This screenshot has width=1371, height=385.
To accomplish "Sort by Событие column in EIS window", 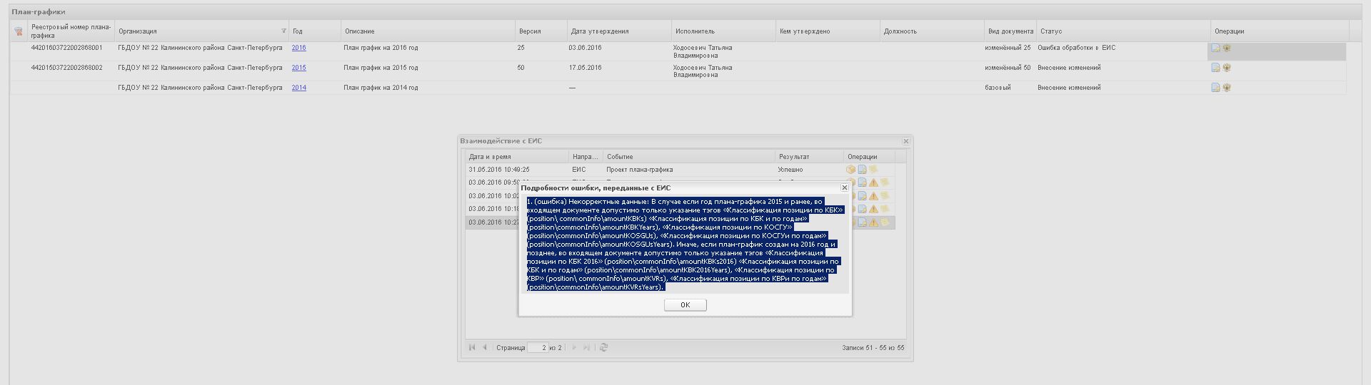I will (688, 157).
